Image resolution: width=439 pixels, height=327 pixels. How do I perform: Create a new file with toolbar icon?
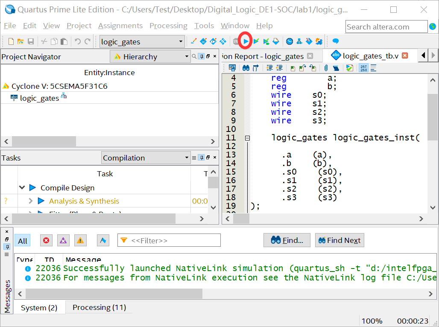click(x=11, y=41)
